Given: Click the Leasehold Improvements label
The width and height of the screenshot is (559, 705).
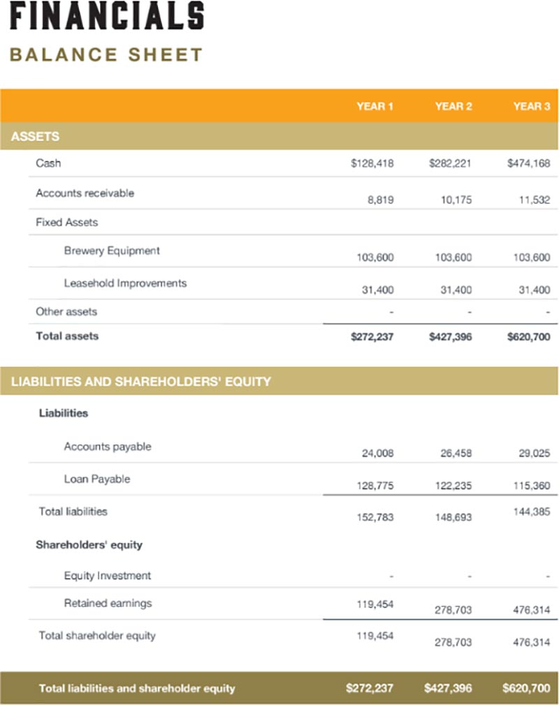Looking at the screenshot, I should pos(126,283).
